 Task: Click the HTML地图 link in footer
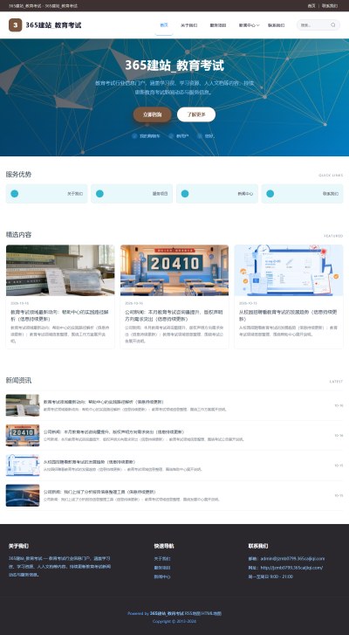[x=211, y=613]
